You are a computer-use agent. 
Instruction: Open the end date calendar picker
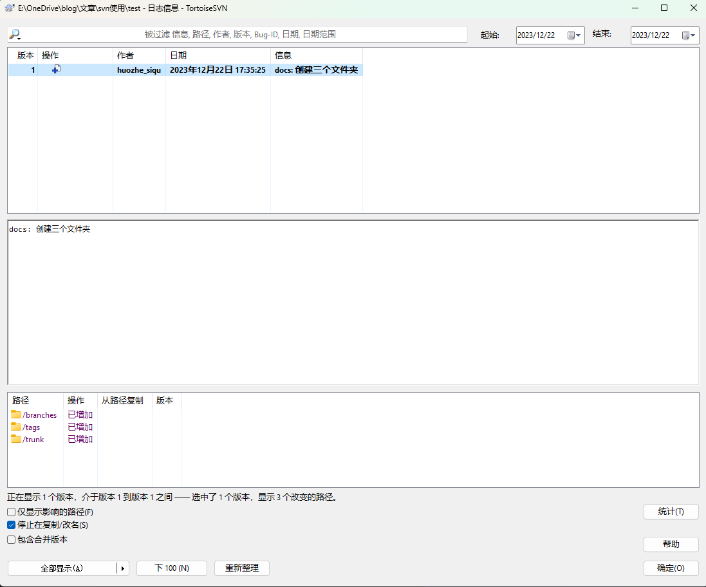689,35
